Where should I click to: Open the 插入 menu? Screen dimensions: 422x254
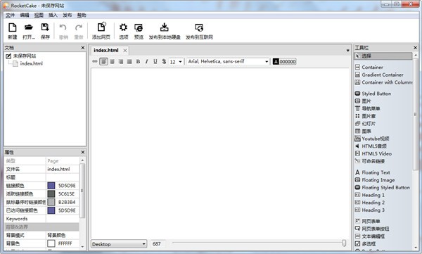click(x=53, y=15)
